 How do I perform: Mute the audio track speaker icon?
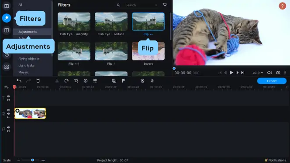8,127
